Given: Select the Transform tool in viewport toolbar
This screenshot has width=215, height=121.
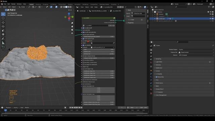Looking at the screenshot, I should pyautogui.click(x=3, y=34).
